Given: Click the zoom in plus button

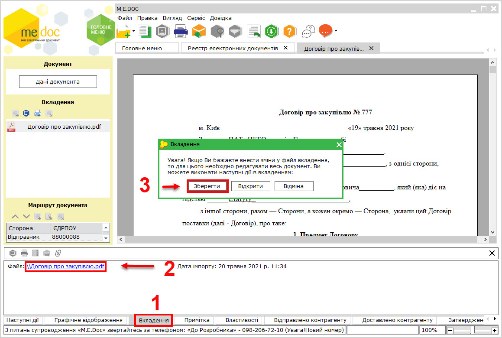Looking at the screenshot, I should (495, 330).
